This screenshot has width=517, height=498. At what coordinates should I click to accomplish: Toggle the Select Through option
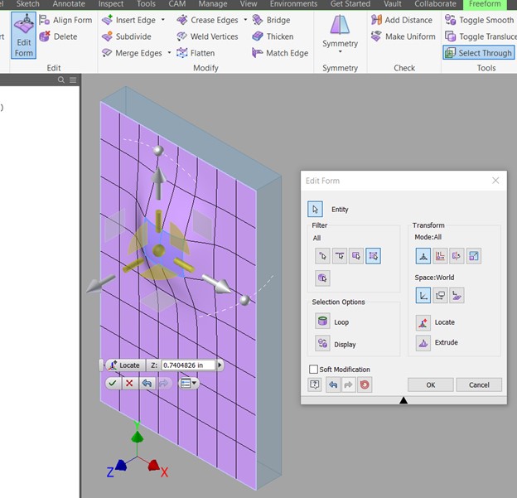[x=479, y=53]
